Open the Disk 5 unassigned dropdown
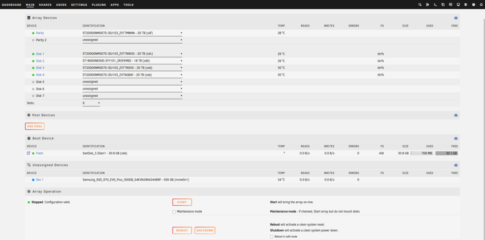485x240 pixels. tap(132, 82)
